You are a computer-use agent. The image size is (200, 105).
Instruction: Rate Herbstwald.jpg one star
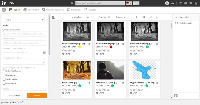click(x=63, y=90)
